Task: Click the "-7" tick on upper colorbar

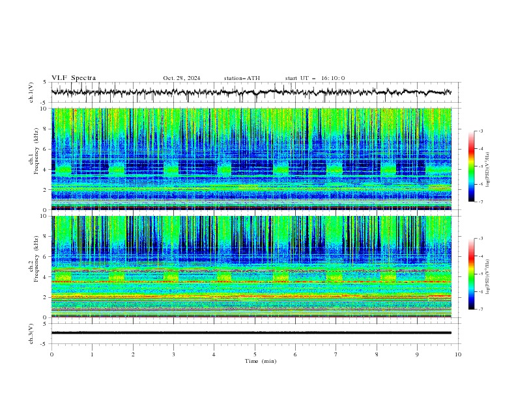Action: point(481,202)
